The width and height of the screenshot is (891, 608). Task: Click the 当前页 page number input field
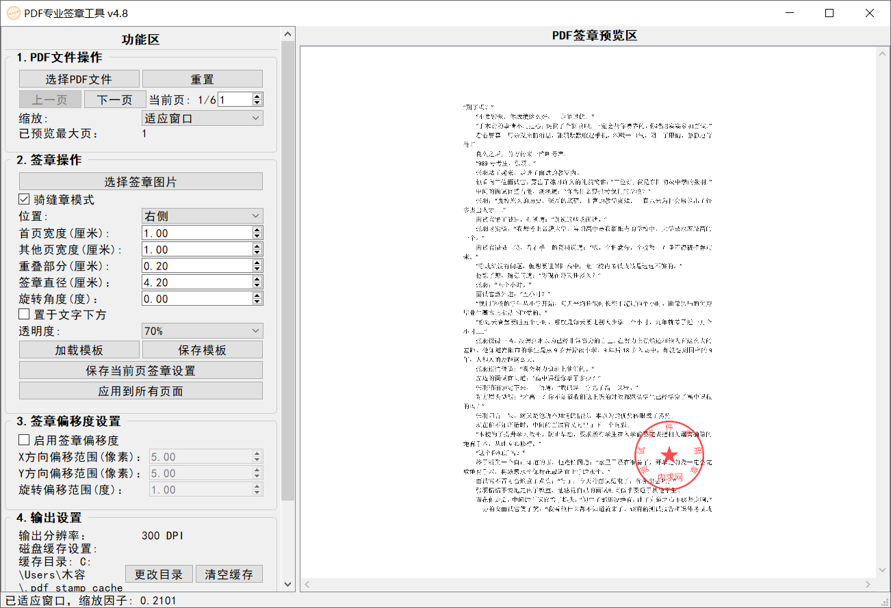[236, 99]
